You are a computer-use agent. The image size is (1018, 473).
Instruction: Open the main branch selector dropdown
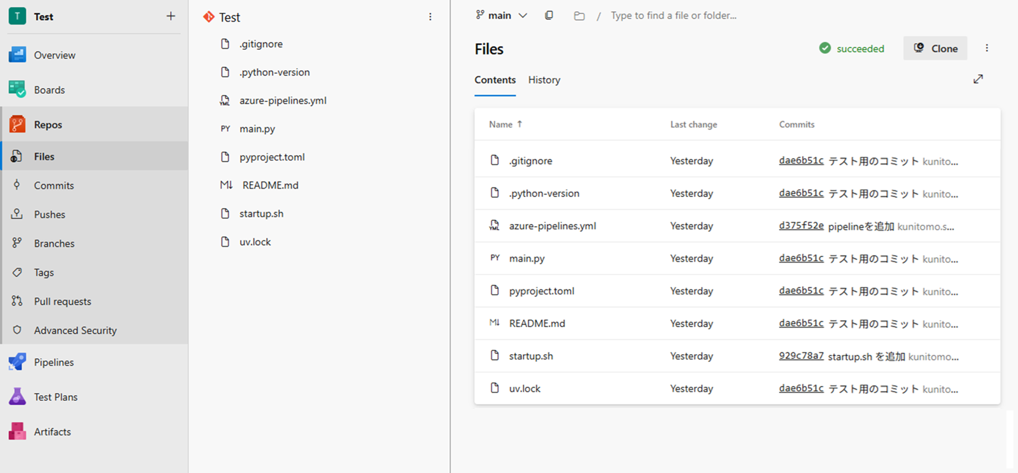point(501,16)
